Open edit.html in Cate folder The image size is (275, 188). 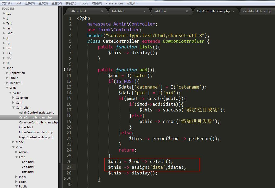click(28, 167)
